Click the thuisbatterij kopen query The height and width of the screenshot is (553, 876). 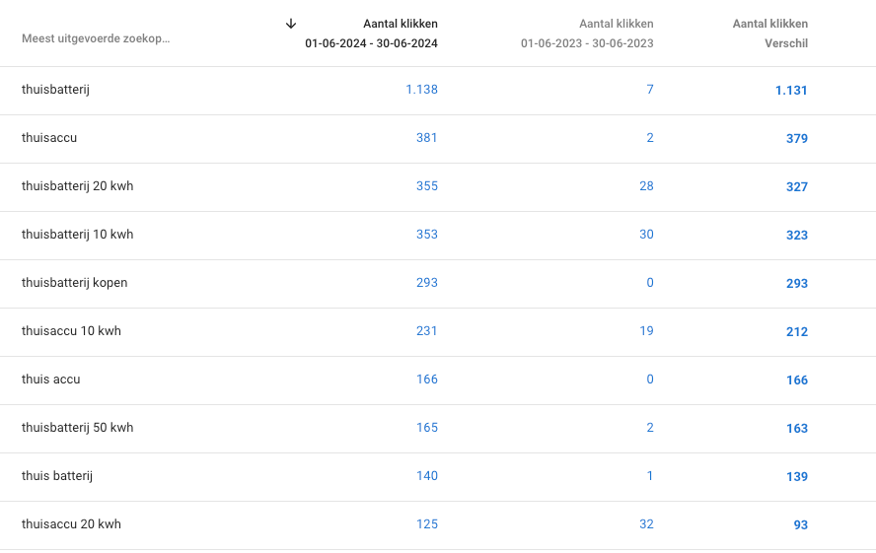click(74, 283)
